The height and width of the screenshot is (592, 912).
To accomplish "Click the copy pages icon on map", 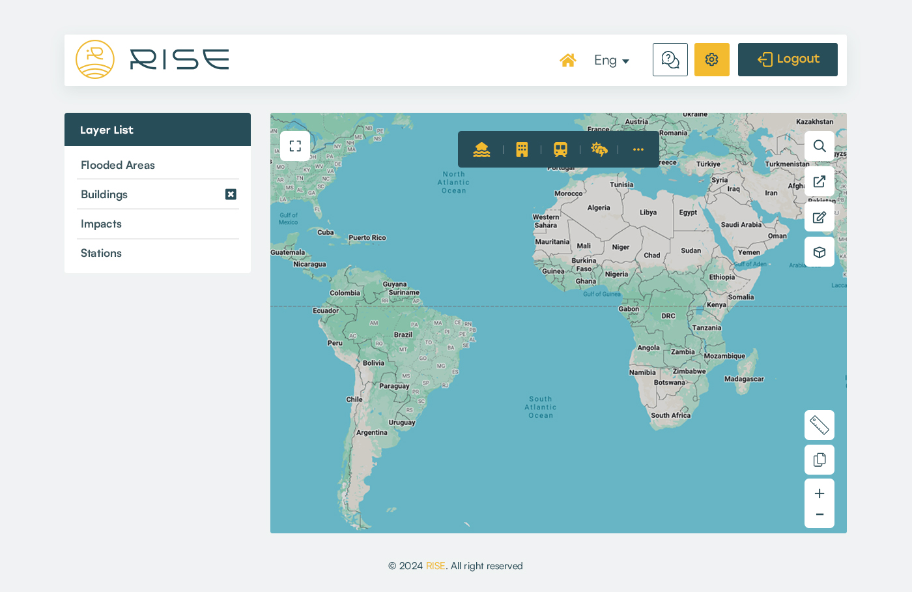I will click(819, 460).
